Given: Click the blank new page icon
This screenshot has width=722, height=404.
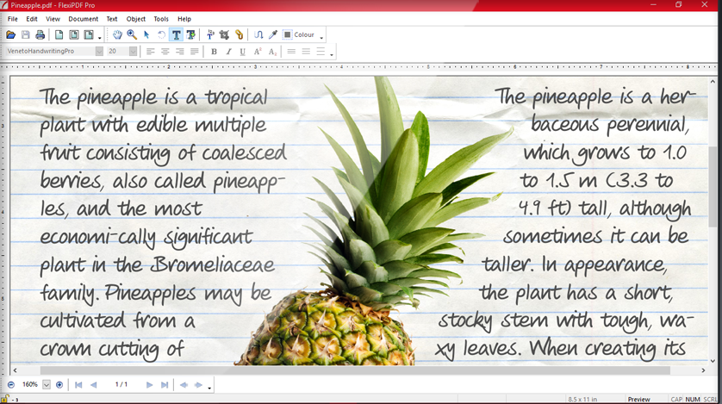Looking at the screenshot, I should point(59,34).
